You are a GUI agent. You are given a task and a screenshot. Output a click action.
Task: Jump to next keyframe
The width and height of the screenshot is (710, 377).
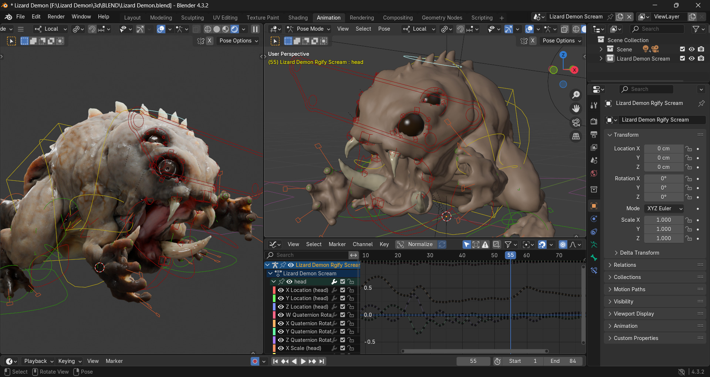312,361
